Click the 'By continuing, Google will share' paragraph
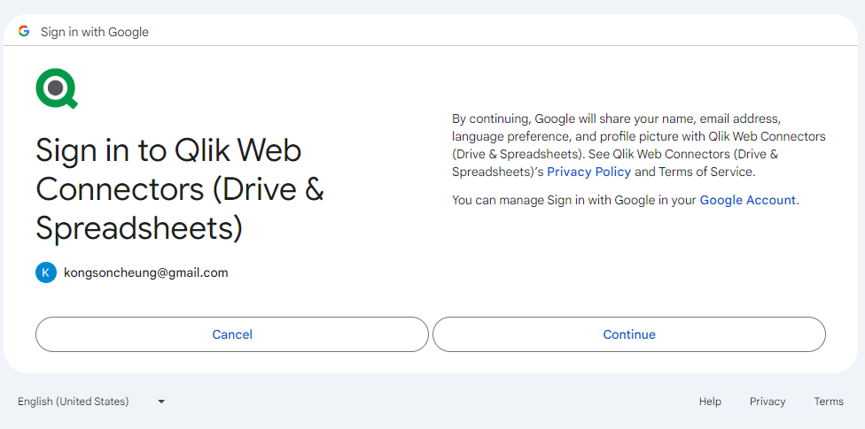The width and height of the screenshot is (865, 429). click(x=639, y=145)
